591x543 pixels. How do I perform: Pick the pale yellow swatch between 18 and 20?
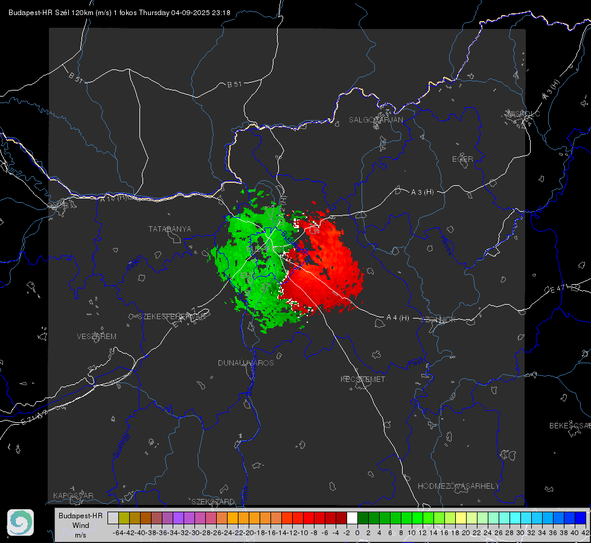click(x=461, y=518)
